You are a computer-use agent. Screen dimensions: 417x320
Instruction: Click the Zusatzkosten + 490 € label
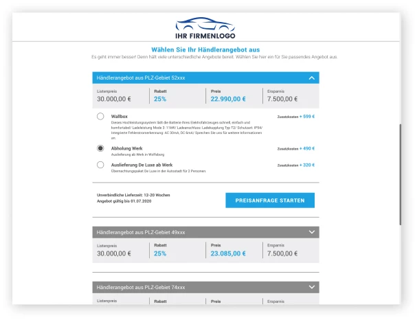click(x=295, y=148)
